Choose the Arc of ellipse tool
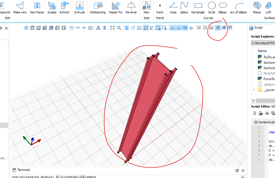 (x=238, y=8)
